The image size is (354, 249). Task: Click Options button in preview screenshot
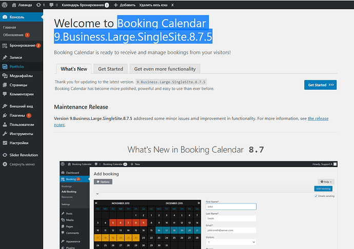103,182
